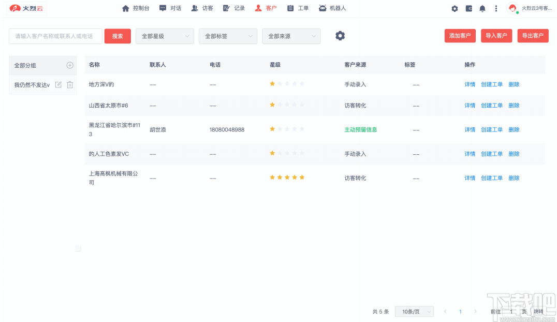Viewport: 557px width, 322px height.
Task: Open the 访客 tab
Action: (x=202, y=8)
